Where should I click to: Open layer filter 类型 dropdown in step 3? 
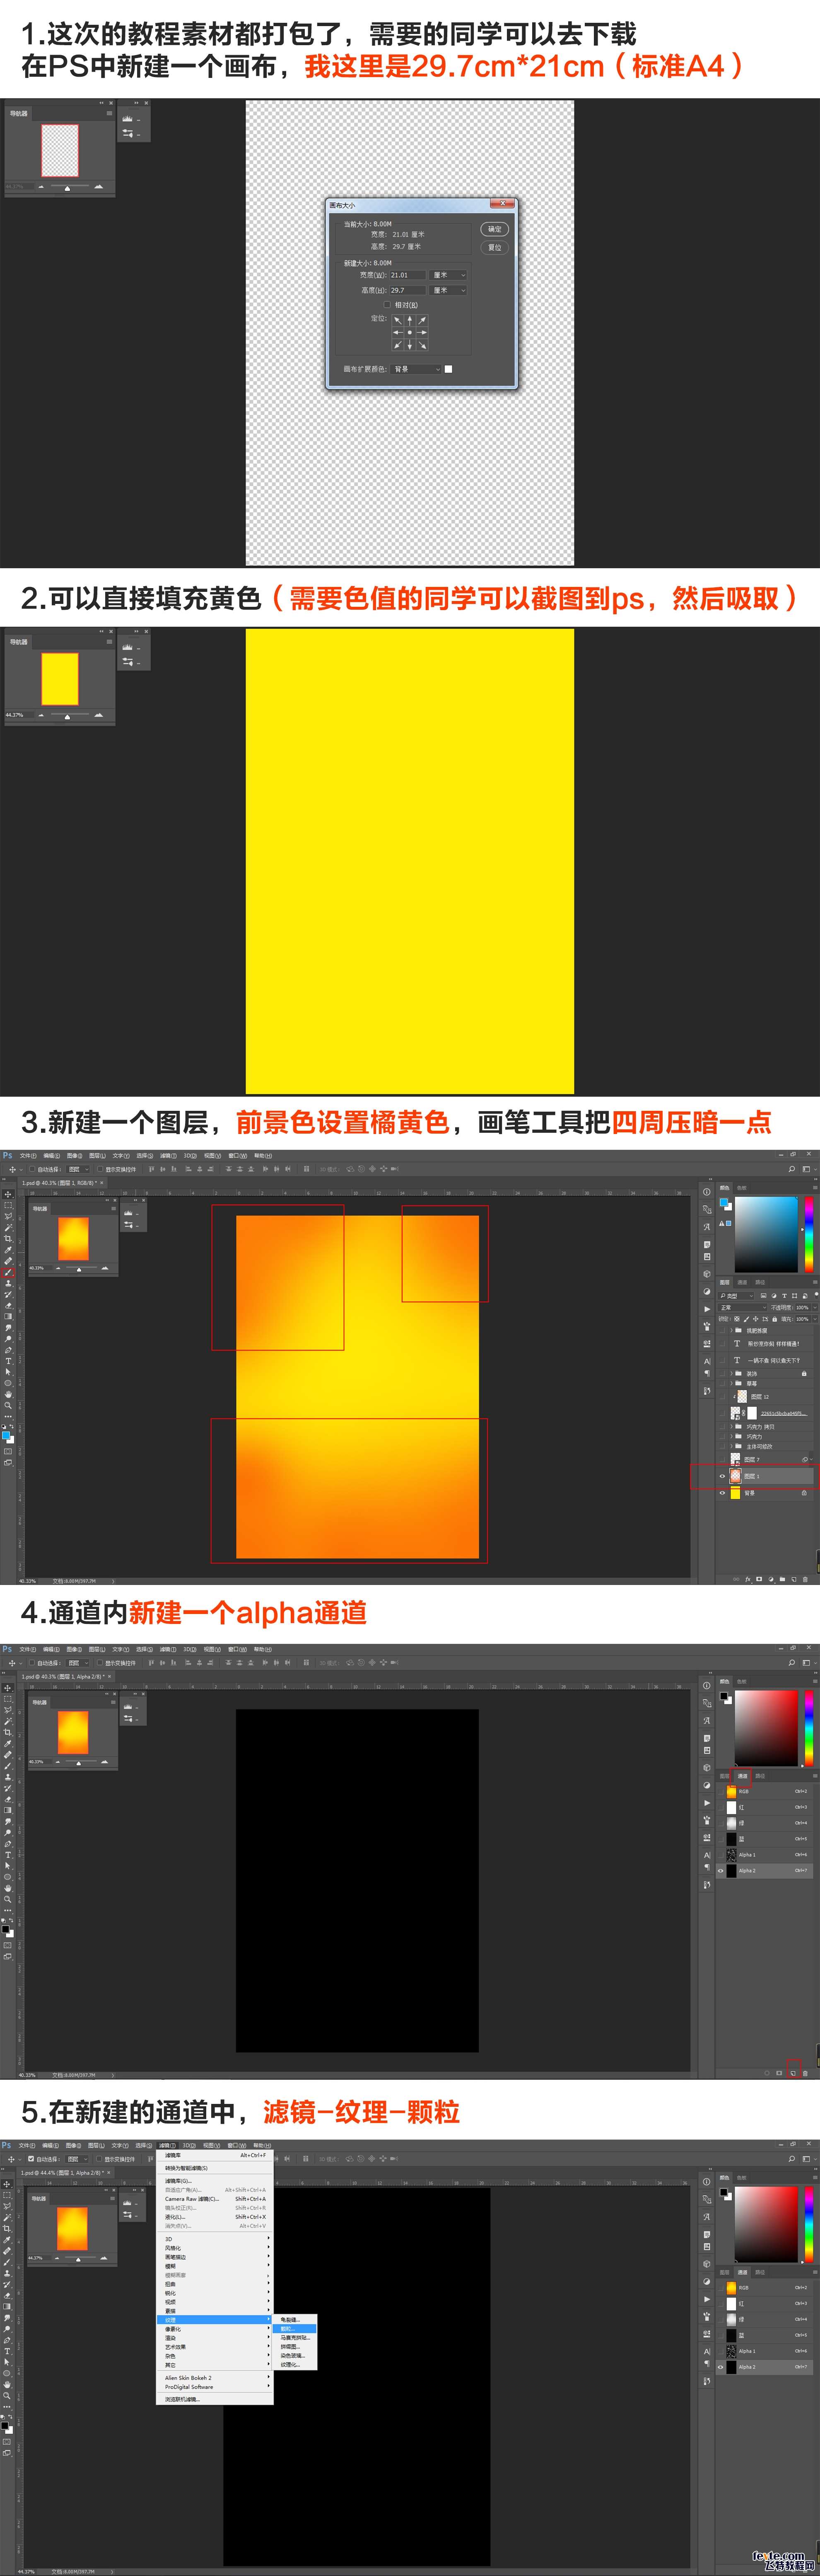[x=736, y=1296]
